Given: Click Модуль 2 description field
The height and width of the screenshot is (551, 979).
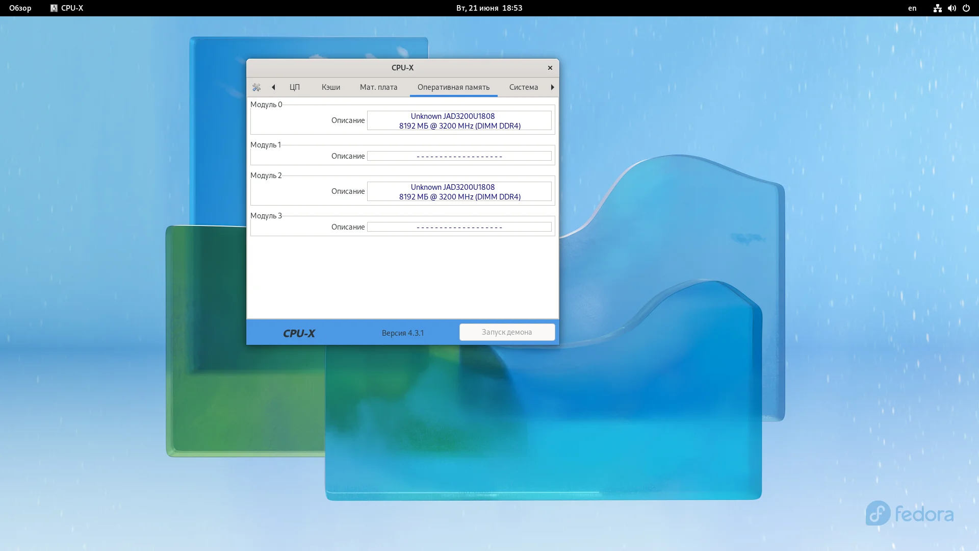Looking at the screenshot, I should (459, 192).
